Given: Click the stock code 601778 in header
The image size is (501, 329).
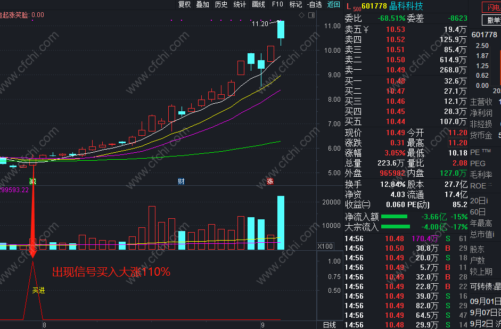Looking at the screenshot, I should click(x=374, y=6).
